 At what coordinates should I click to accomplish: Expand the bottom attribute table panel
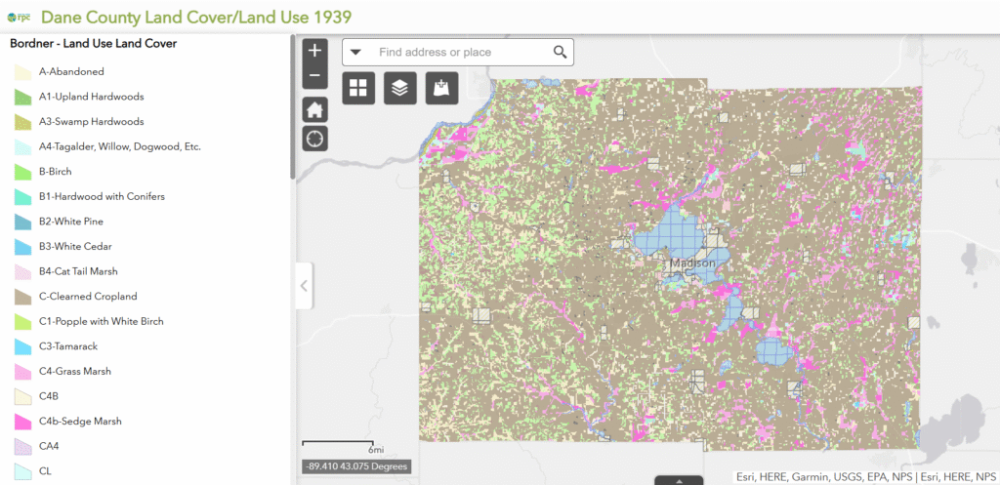coord(681,480)
